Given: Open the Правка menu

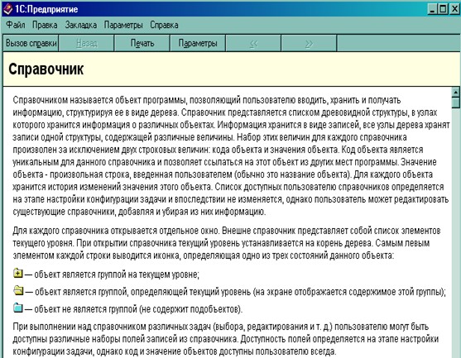Looking at the screenshot, I should pos(45,25).
